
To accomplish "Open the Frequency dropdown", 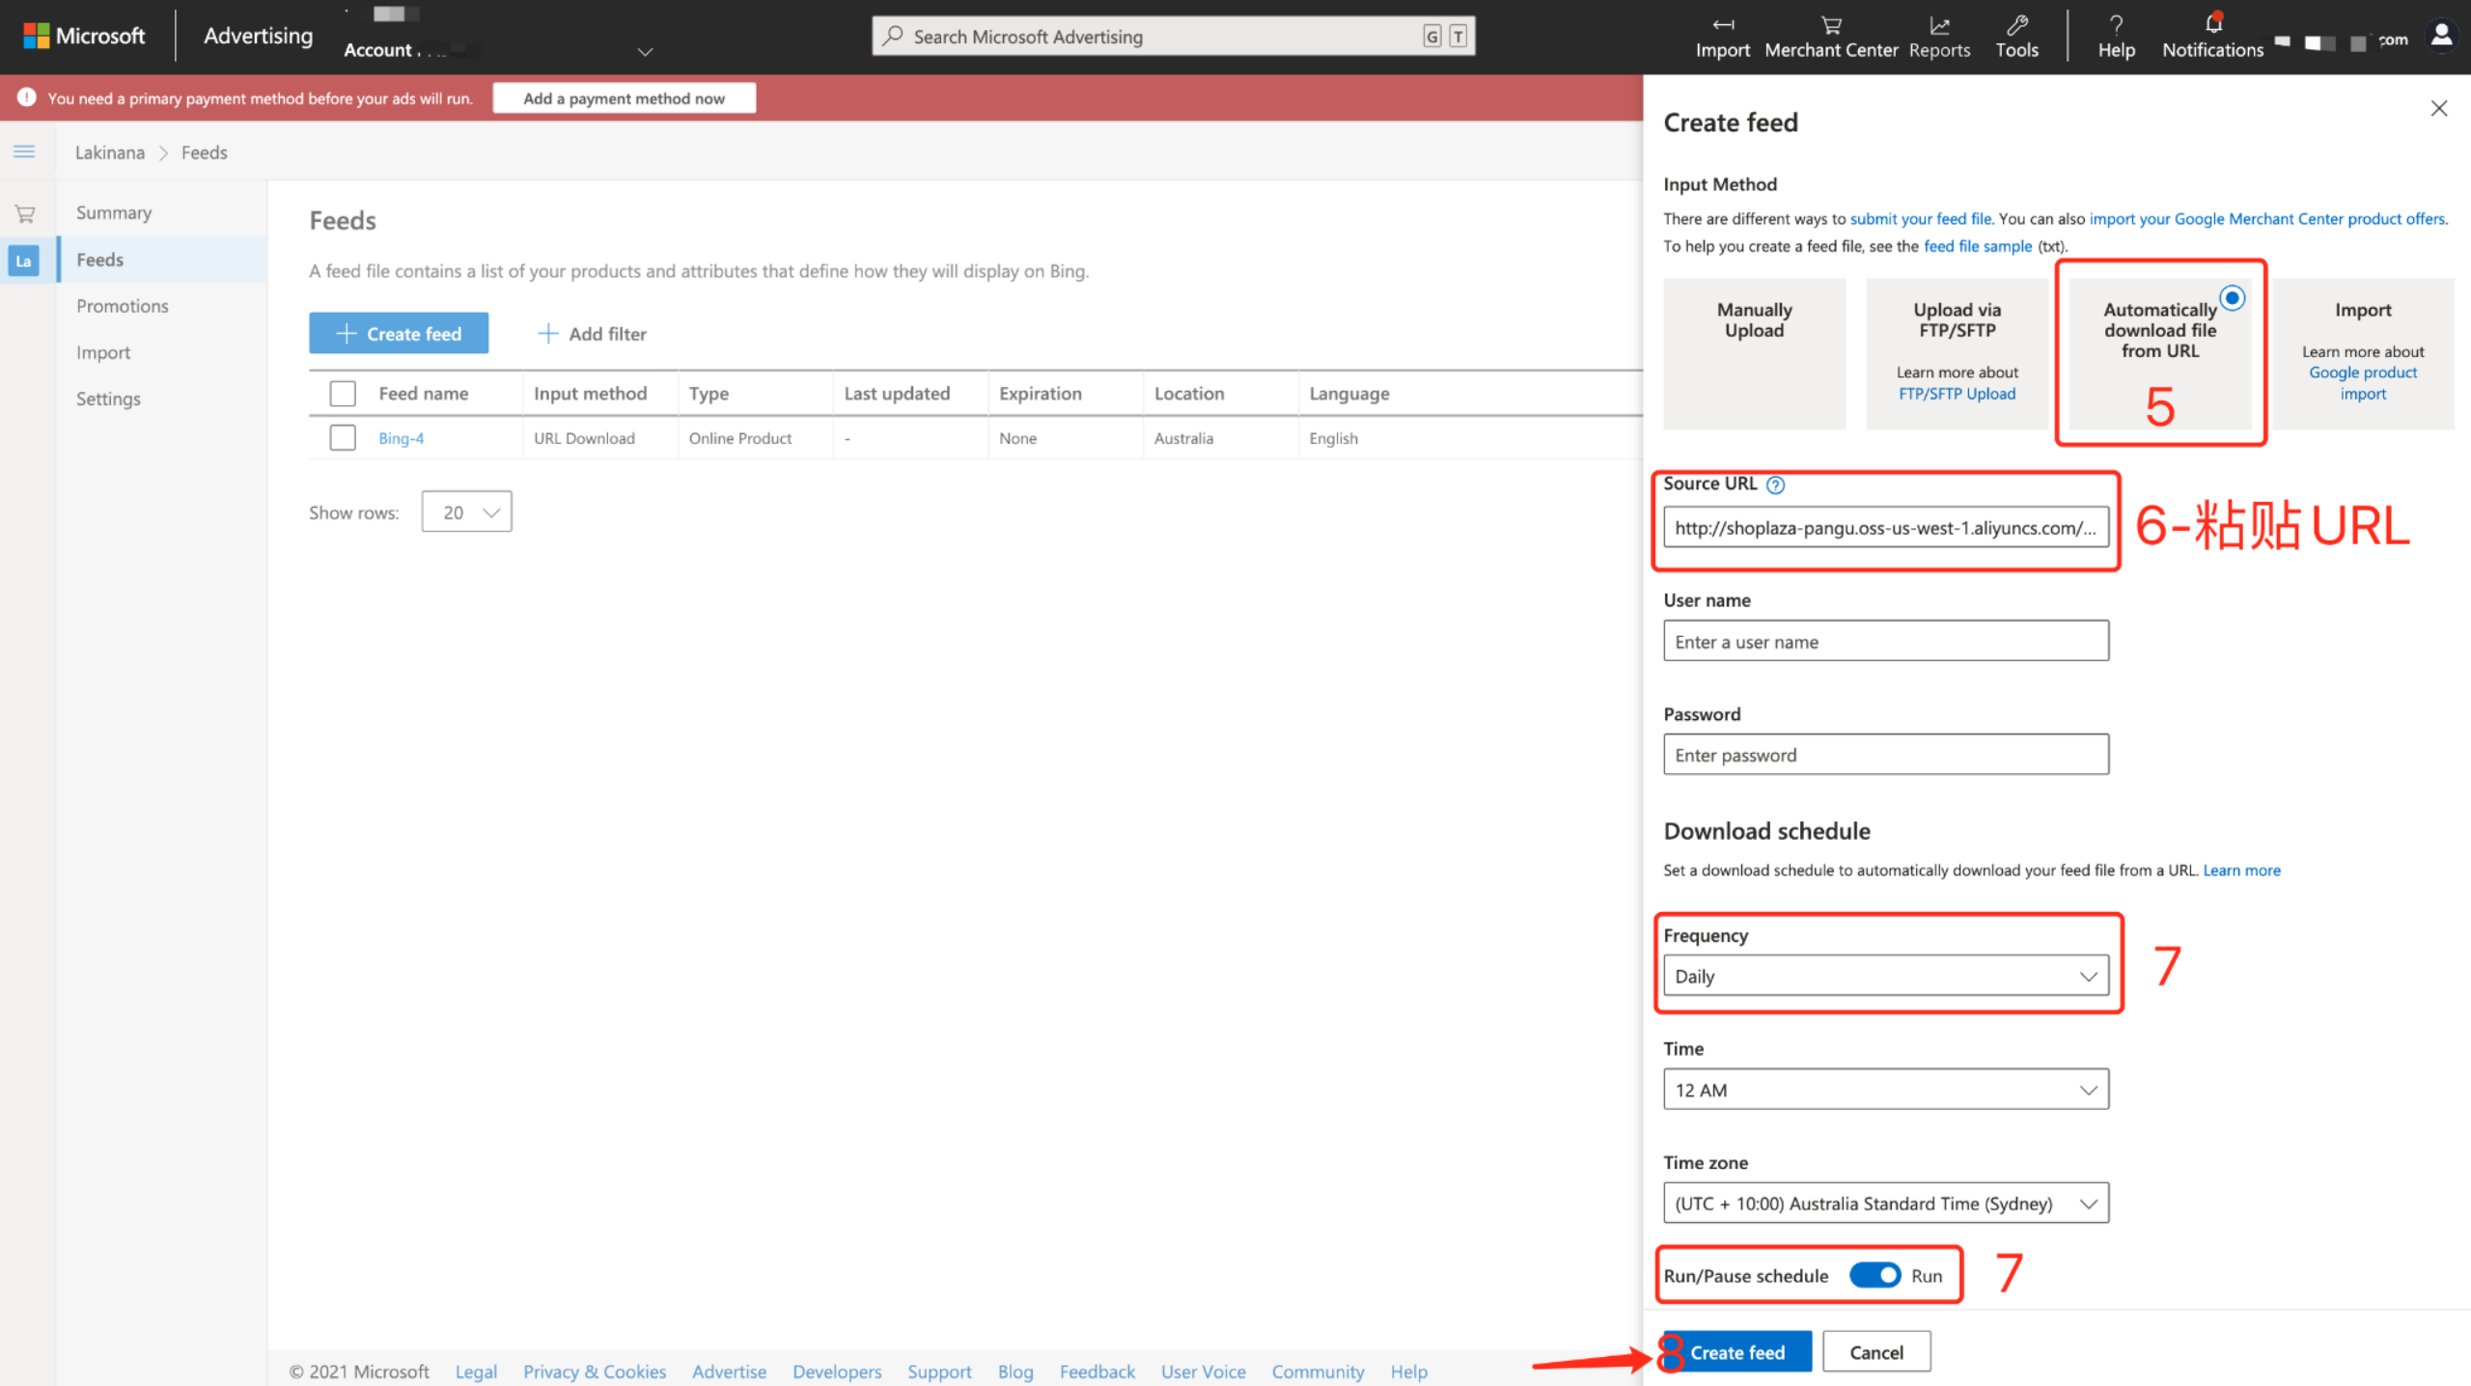I will pyautogui.click(x=1885, y=976).
